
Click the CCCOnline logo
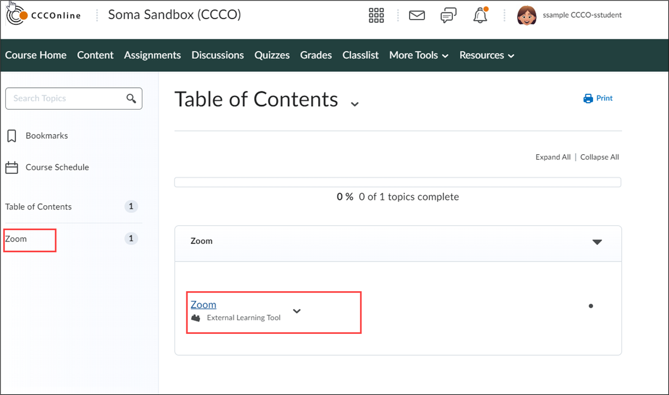pyautogui.click(x=43, y=15)
